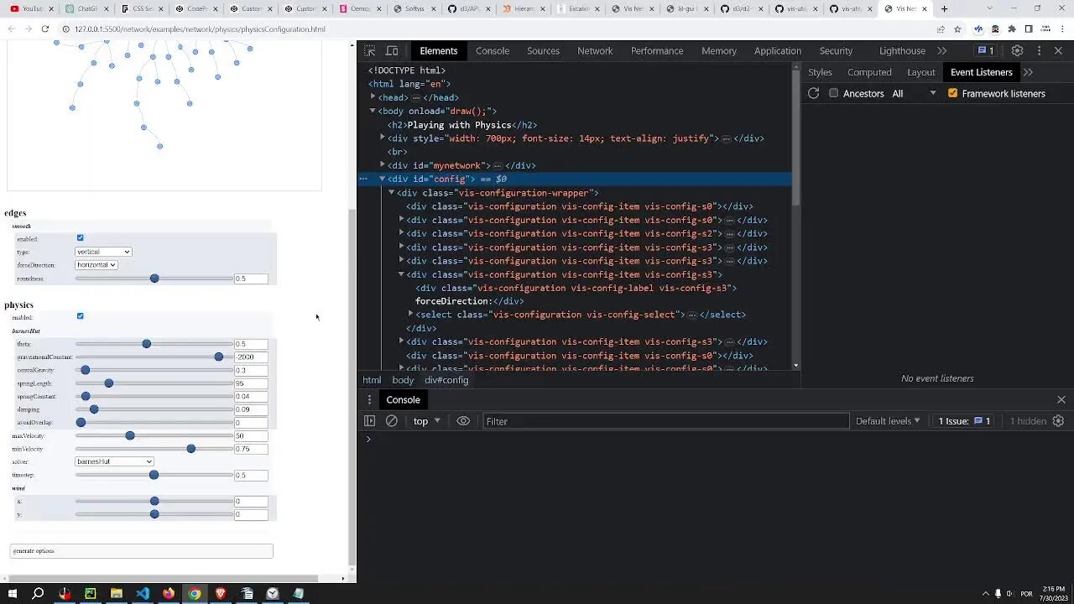Show more DevTools panel tabs chevron
The height and width of the screenshot is (604, 1074).
click(941, 50)
